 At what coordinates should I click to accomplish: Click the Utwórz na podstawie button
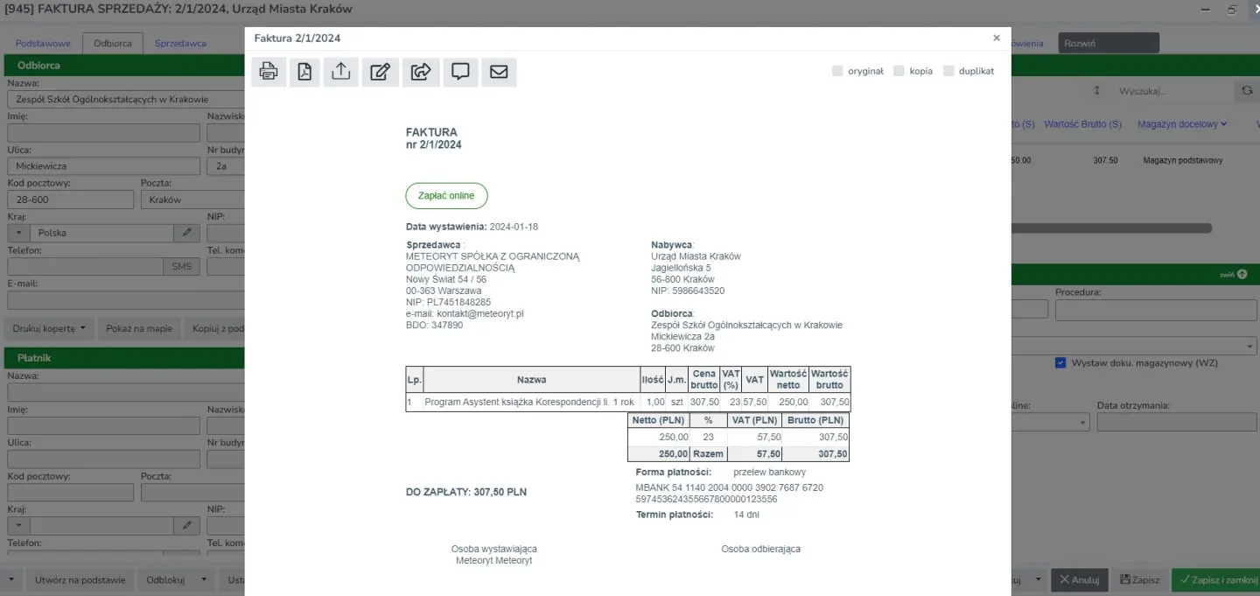[x=80, y=579]
